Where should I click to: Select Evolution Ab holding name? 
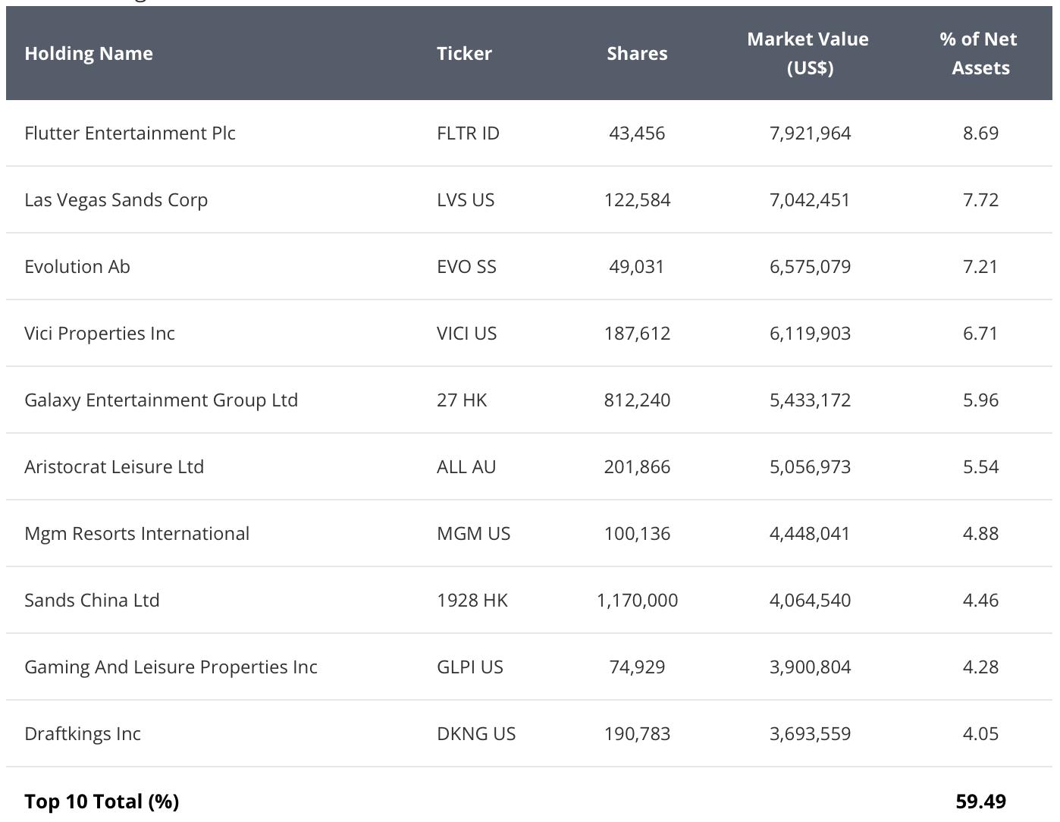(x=77, y=266)
